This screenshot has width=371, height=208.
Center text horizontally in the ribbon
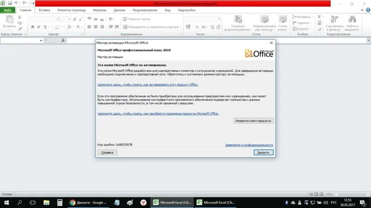pyautogui.click(x=96, y=27)
